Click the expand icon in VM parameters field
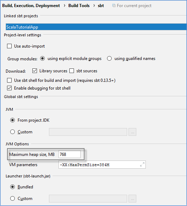This screenshot has height=206, width=187. pos(142,164)
